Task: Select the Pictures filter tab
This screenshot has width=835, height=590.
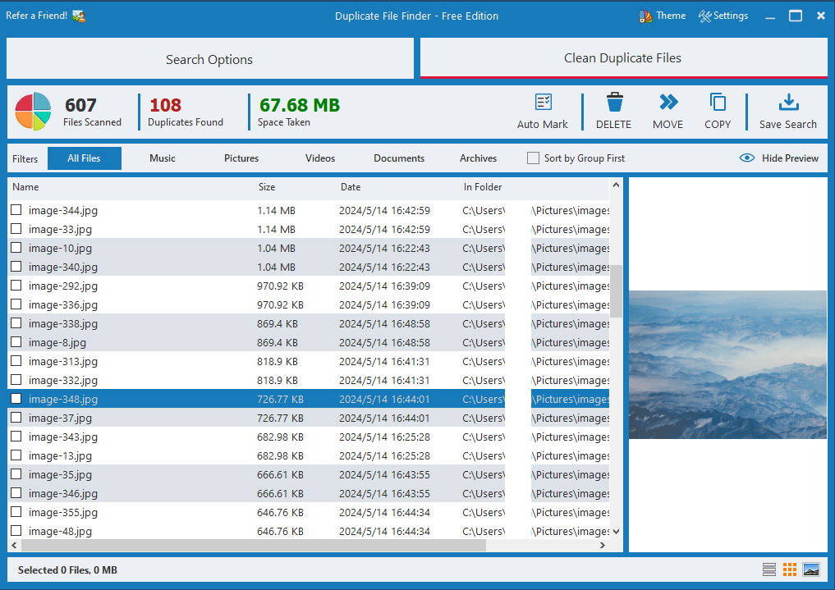Action: pyautogui.click(x=241, y=158)
